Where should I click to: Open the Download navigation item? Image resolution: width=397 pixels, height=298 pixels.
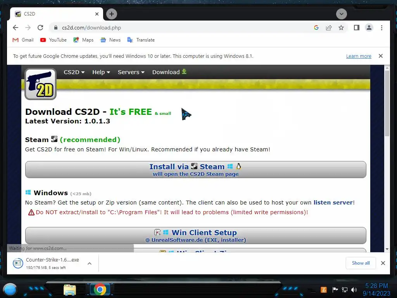coord(169,72)
